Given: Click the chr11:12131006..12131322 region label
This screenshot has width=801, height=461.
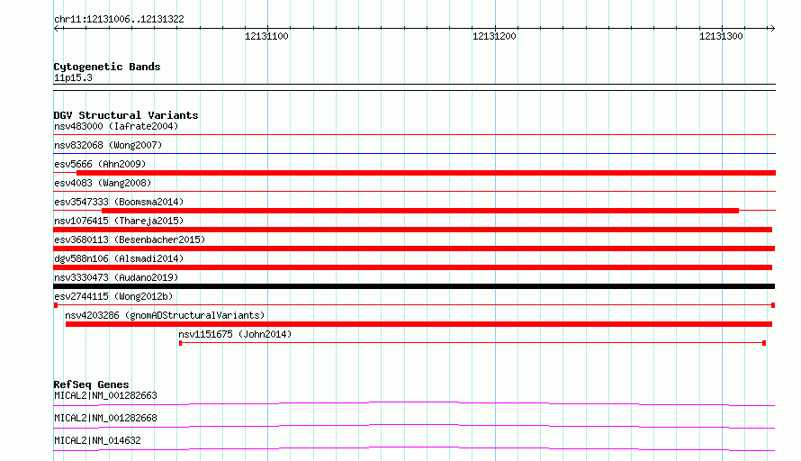Looking at the screenshot, I should [119, 19].
